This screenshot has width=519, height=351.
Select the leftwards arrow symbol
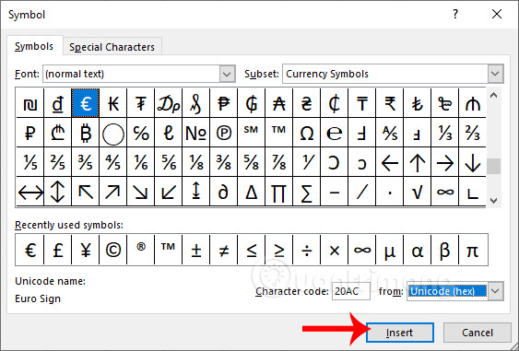point(389,162)
